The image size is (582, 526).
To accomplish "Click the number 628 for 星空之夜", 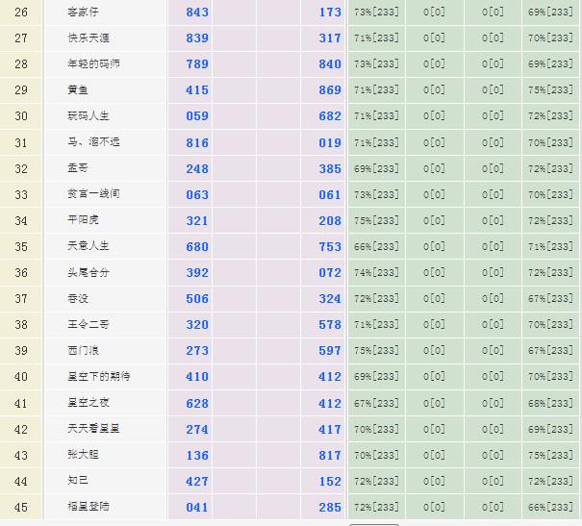I will click(x=197, y=403).
